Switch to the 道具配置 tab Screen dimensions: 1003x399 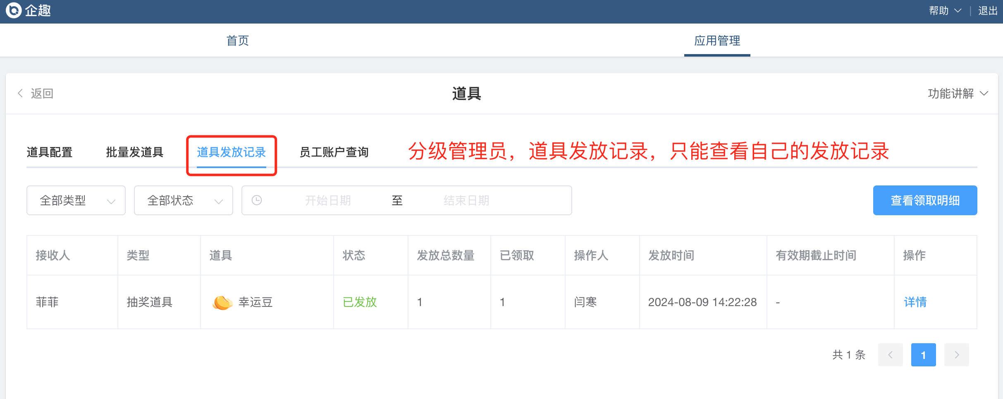[50, 152]
